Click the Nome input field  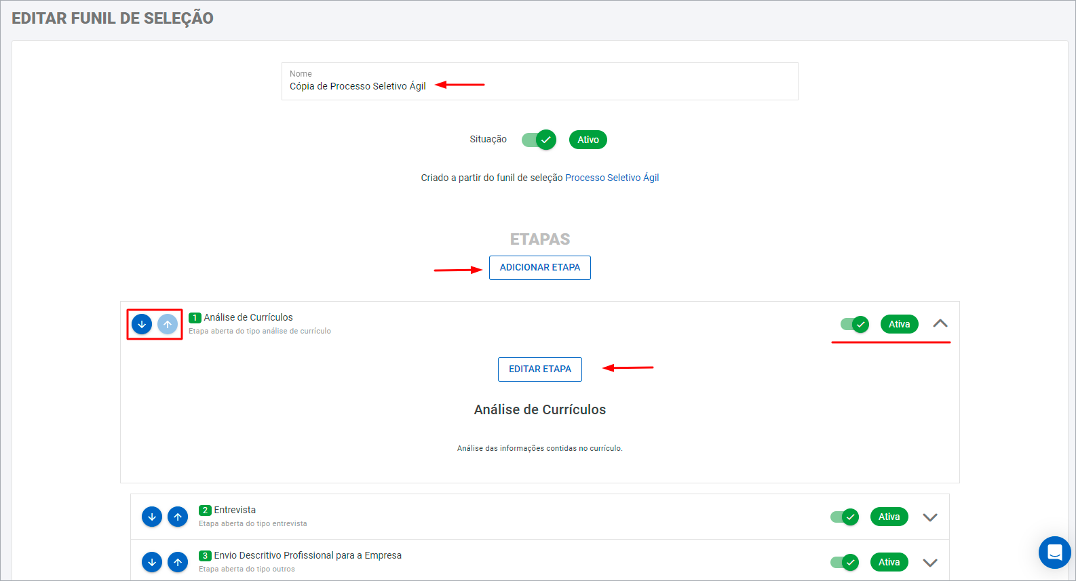pyautogui.click(x=539, y=86)
